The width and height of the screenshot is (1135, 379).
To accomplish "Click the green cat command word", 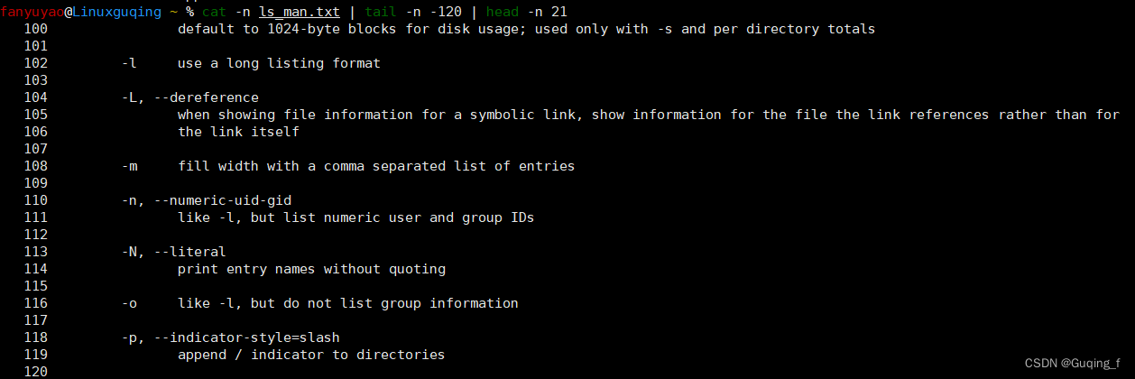I will coord(214,12).
